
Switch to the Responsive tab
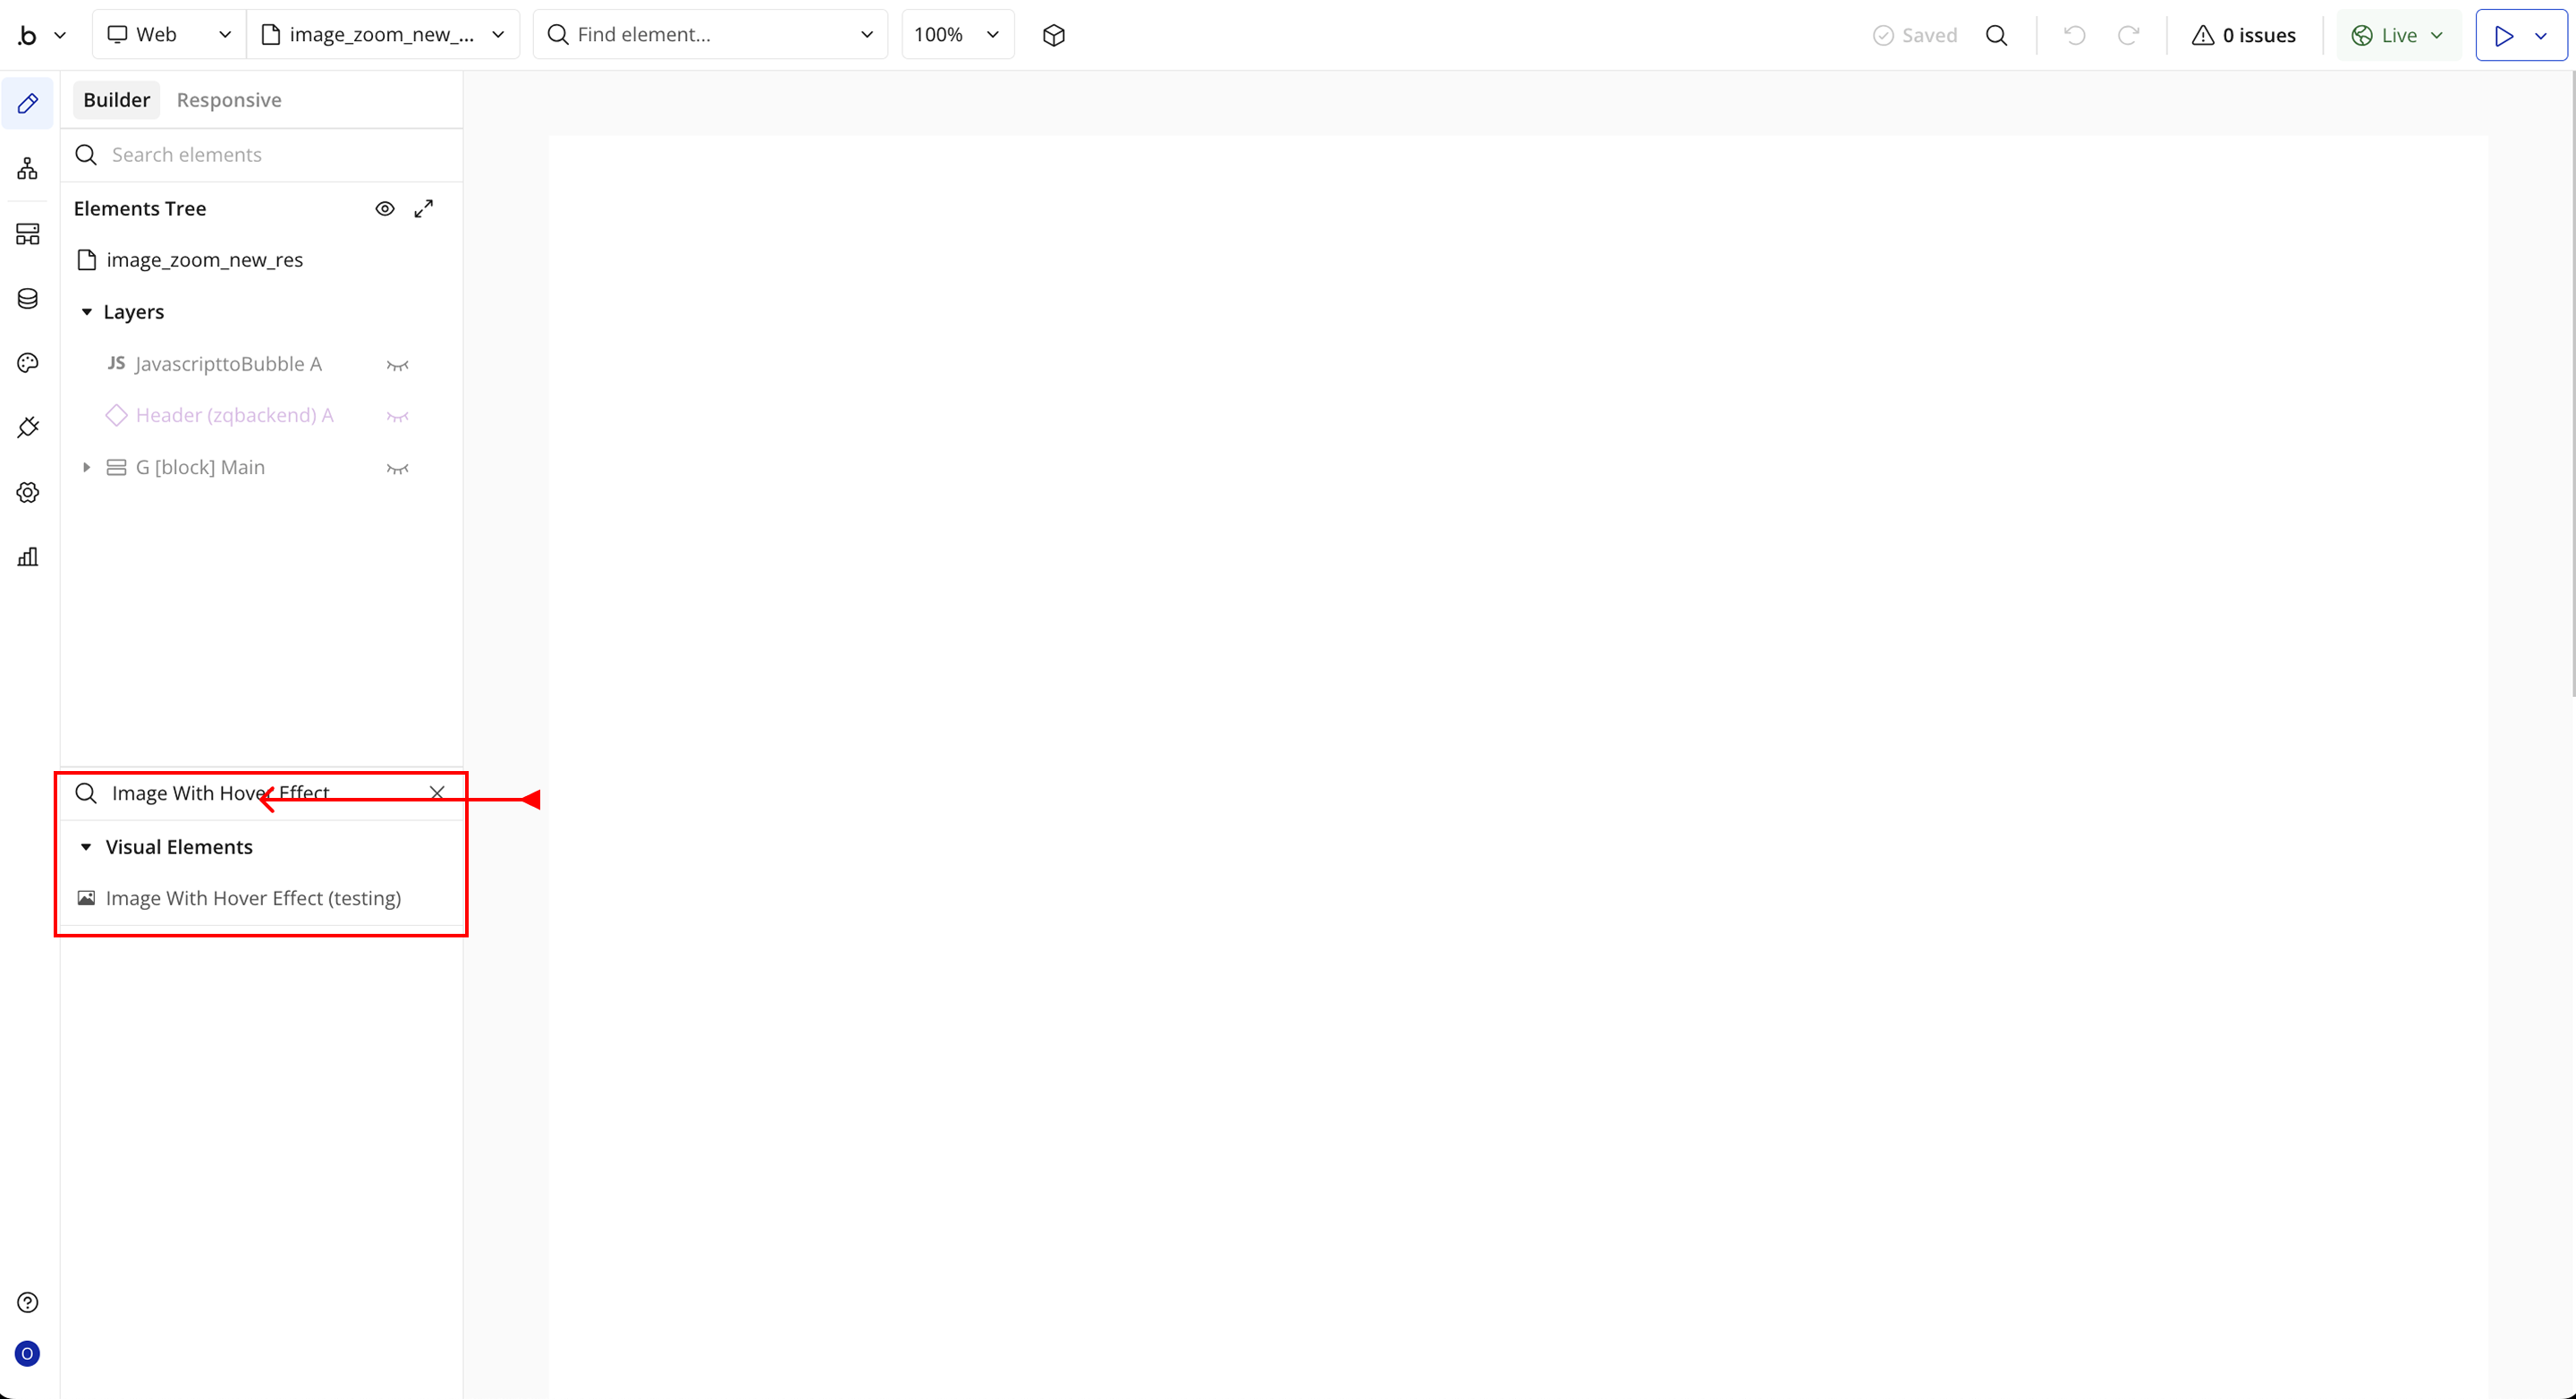coord(229,100)
